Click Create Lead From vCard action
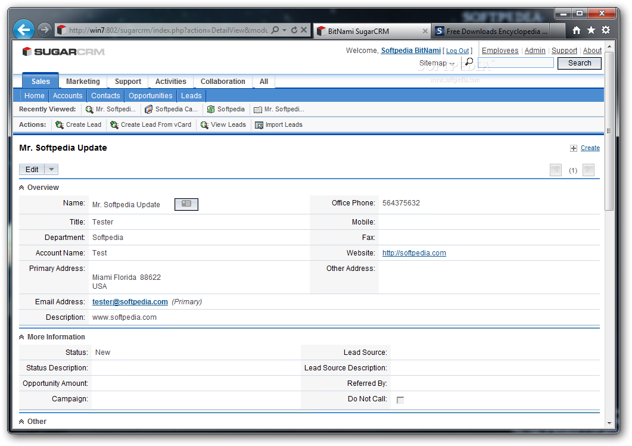This screenshot has width=632, height=446. point(151,125)
